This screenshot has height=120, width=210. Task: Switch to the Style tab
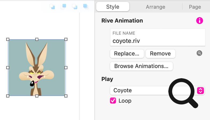(x=113, y=7)
